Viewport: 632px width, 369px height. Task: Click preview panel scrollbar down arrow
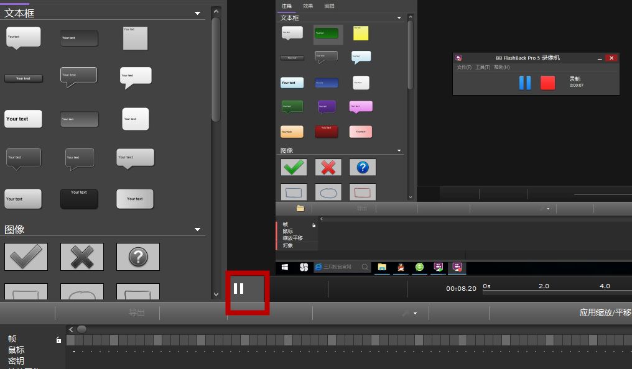tap(411, 197)
